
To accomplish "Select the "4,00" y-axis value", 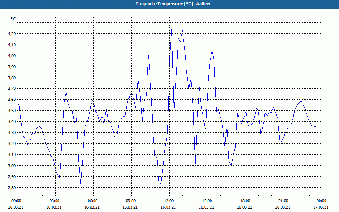I will [12, 56].
